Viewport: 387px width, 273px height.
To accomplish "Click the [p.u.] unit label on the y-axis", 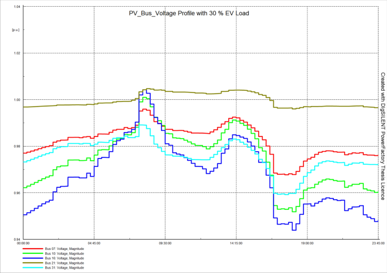I will 15,29.
